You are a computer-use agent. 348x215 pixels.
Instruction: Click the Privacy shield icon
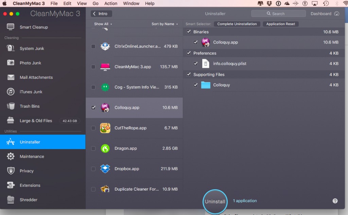pos(11,171)
